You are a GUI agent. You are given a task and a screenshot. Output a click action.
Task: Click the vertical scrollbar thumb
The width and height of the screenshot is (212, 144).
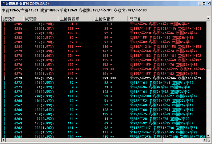click(x=208, y=45)
